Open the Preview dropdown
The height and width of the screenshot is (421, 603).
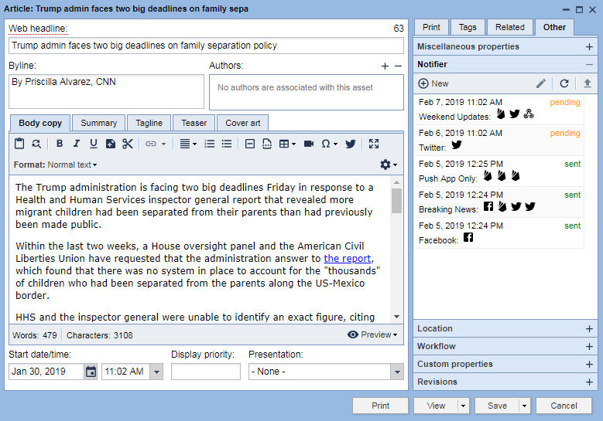[x=372, y=334]
